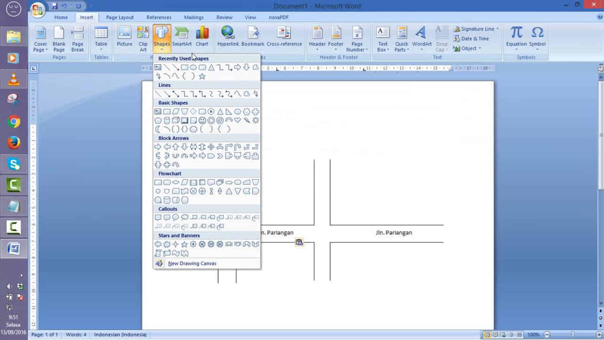Screen dimensions: 604x340
Task: Open the Text Box dropdown
Action: click(x=383, y=38)
